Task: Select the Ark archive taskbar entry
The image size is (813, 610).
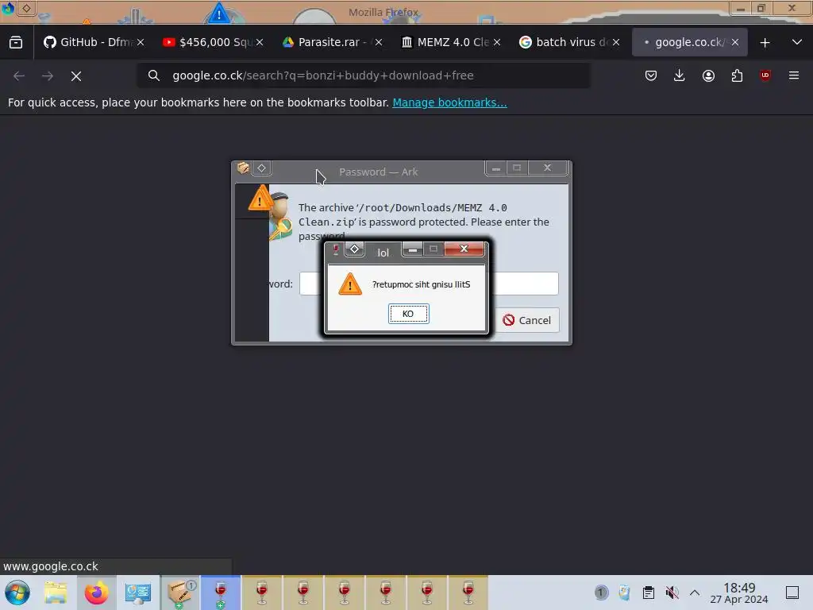Action: coord(179,593)
